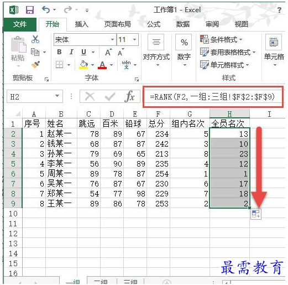This screenshot has width=288, height=285.
Task: Open the 单元格 (Cells) group
Action: point(274,50)
